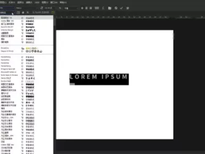Screen dimensions: 205x154
Task: Open the 3D menu in menu bar
Action: coord(37,3)
